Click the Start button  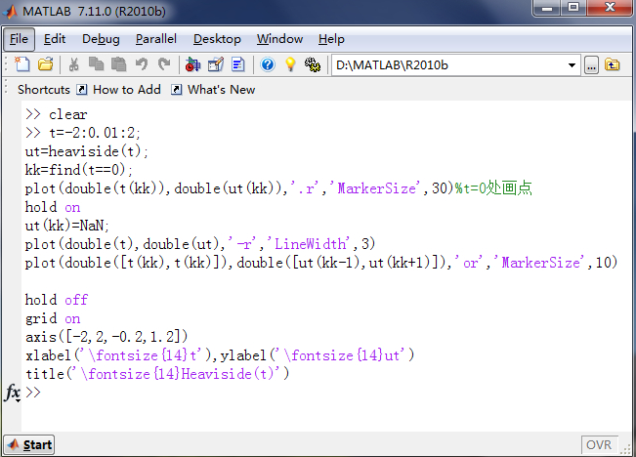click(x=29, y=445)
